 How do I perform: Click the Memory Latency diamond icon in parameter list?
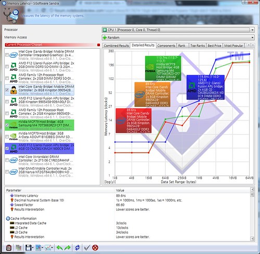pyautogui.click(x=12, y=195)
